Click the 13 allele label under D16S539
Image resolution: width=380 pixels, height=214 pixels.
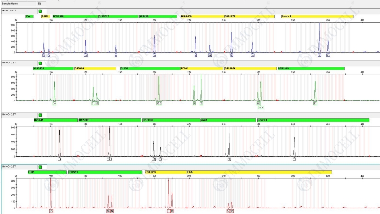pyautogui.click(x=210, y=55)
